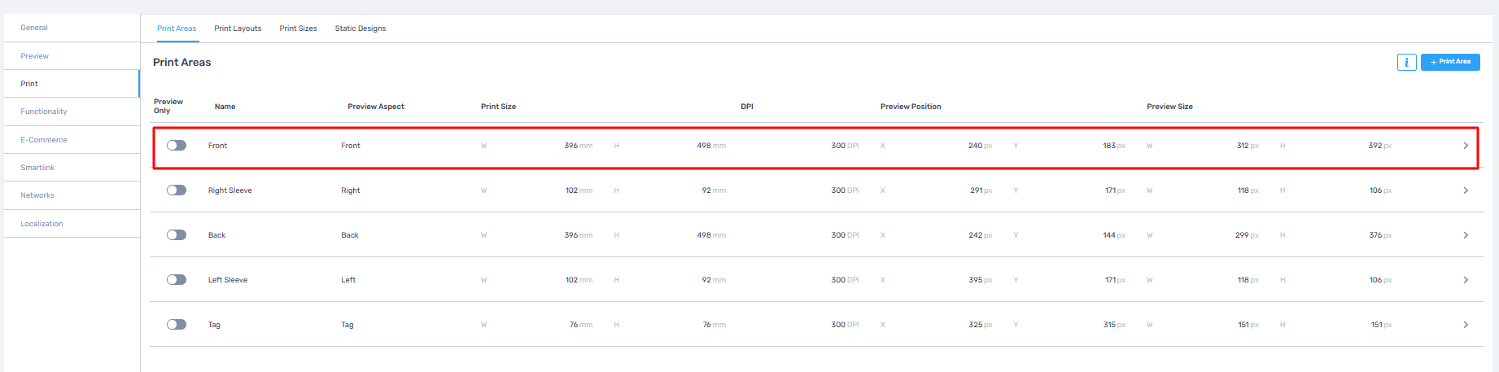Enable Preview Only switch for Back row
This screenshot has width=1499, height=372.
coord(177,235)
